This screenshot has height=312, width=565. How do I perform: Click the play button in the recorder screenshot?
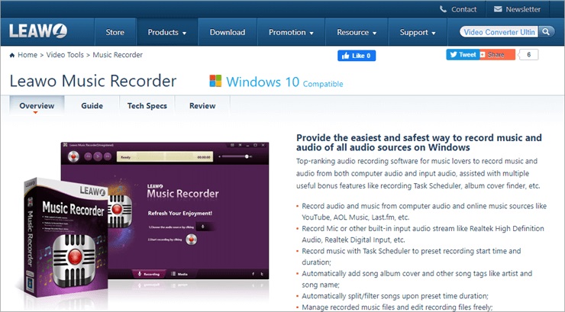[98, 156]
